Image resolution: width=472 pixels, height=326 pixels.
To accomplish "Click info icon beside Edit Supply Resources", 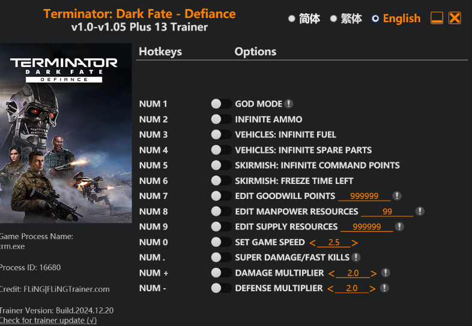I will tap(399, 227).
